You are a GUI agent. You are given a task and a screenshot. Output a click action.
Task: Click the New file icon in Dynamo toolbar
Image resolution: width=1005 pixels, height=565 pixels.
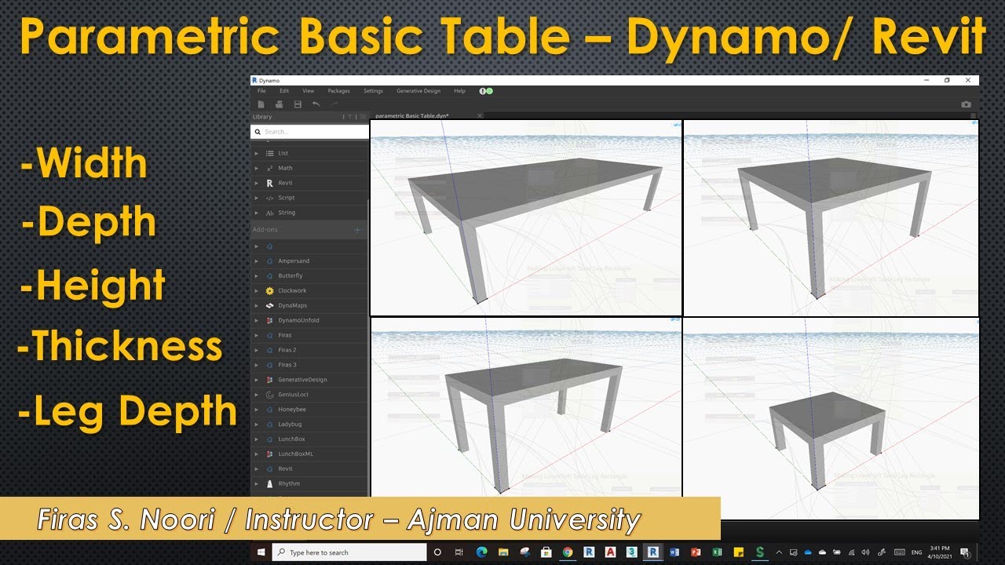(261, 104)
